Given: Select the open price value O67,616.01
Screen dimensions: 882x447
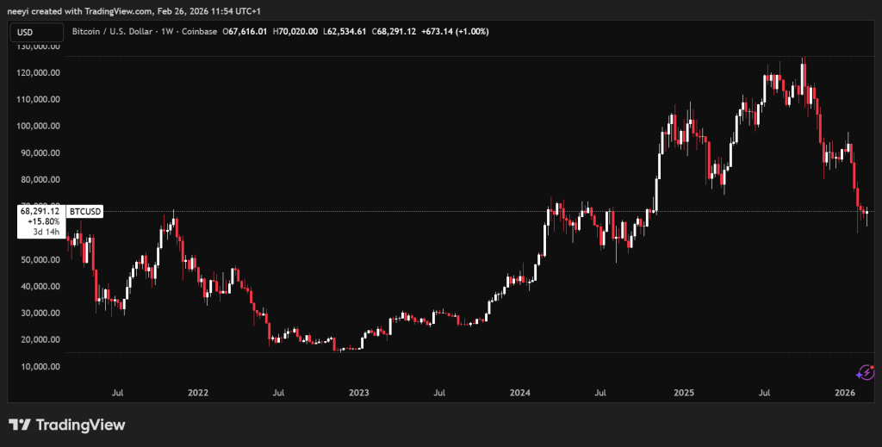Looking at the screenshot, I should coord(245,32).
